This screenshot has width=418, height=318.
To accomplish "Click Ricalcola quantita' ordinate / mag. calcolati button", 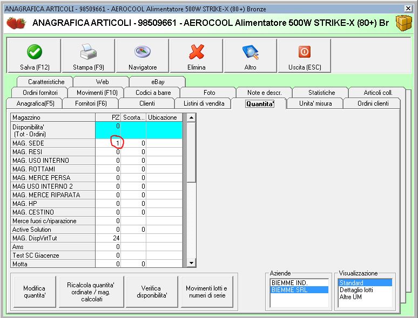I will tap(91, 292).
